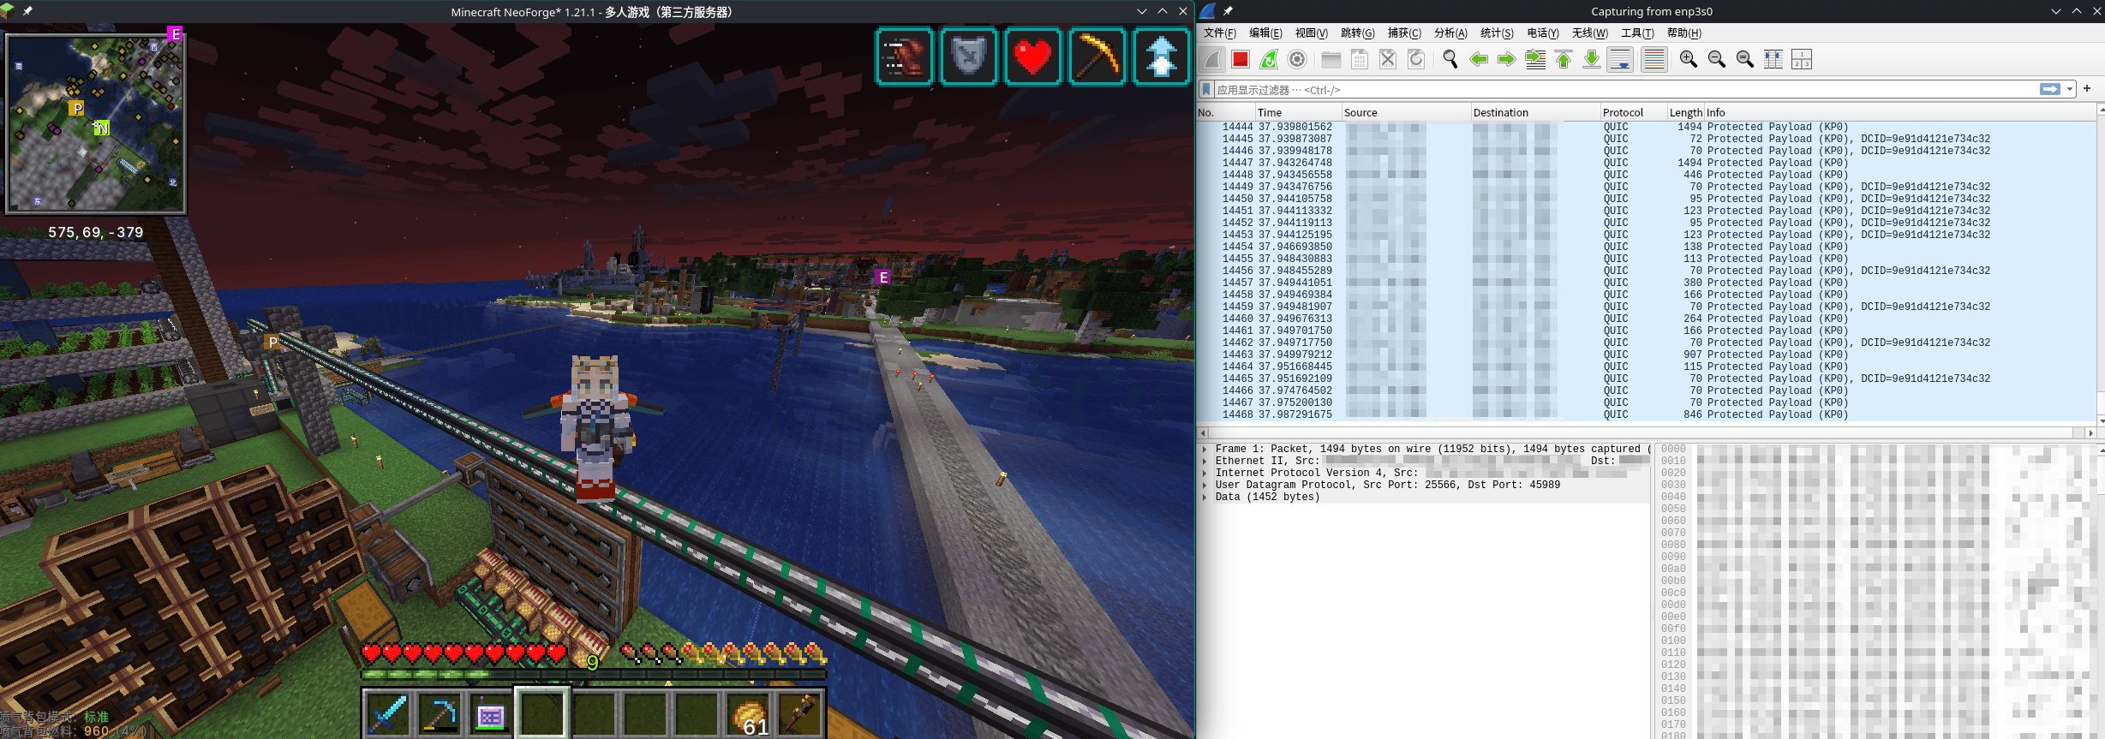Open the 工具(T) menu

pyautogui.click(x=1638, y=33)
